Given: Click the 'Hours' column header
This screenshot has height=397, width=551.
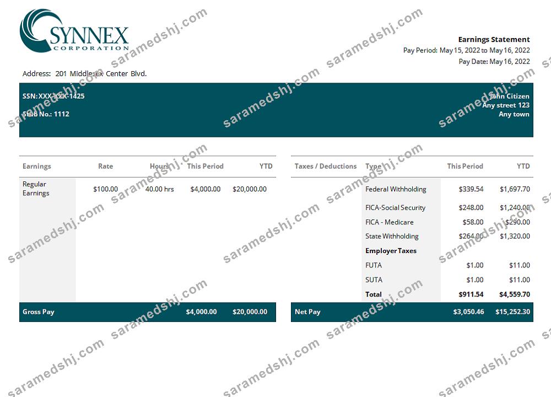Looking at the screenshot, I should click(159, 166).
